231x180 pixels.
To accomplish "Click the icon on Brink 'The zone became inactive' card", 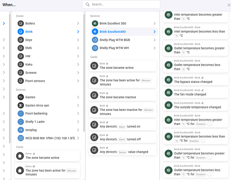I will pos(94,95).
